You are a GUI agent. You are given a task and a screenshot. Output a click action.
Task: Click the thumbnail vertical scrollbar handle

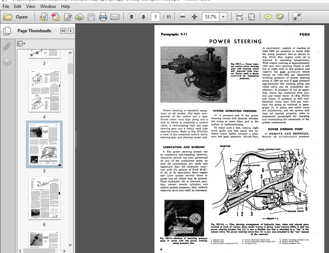(70, 68)
